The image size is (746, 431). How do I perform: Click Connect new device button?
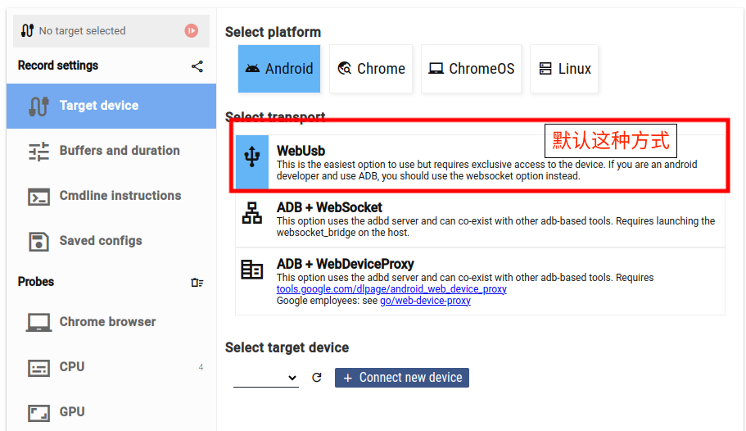point(402,378)
